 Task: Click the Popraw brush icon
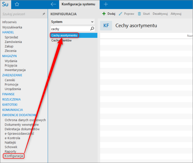click(x=120, y=14)
